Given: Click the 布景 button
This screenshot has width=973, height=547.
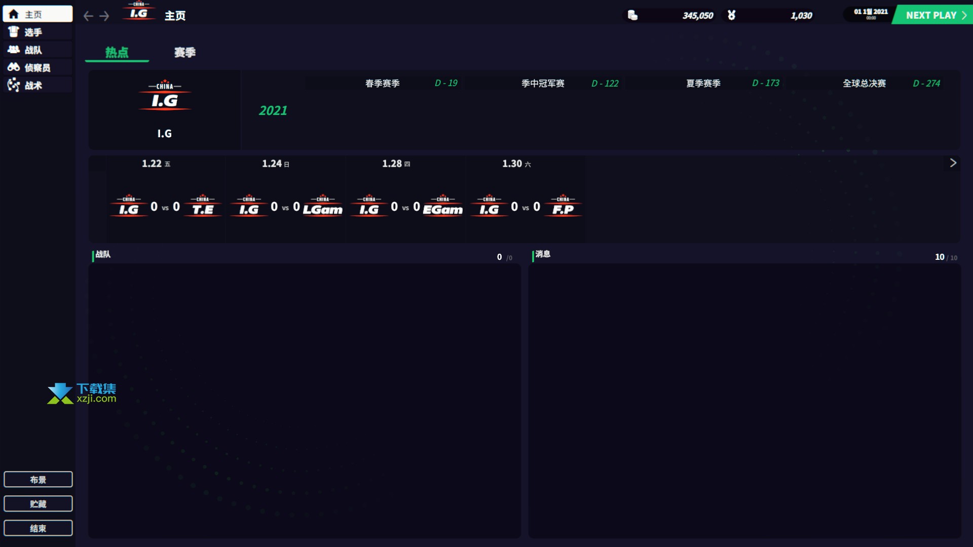Looking at the screenshot, I should coord(38,479).
